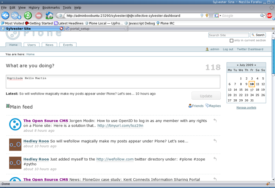Image resolution: width=275 pixels, height=188 pixels.
Task: Go to the browser Home icon
Action: pos(49,15)
